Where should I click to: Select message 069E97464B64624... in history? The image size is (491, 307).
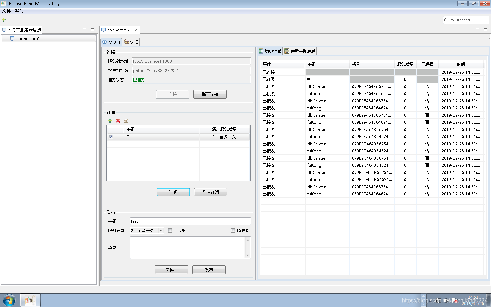click(372, 93)
